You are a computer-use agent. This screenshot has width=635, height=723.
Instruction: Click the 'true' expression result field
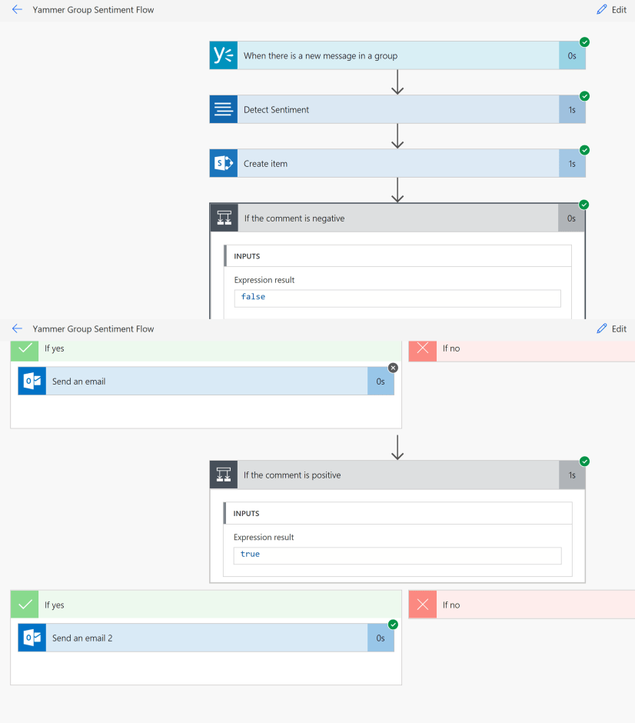pyautogui.click(x=397, y=555)
